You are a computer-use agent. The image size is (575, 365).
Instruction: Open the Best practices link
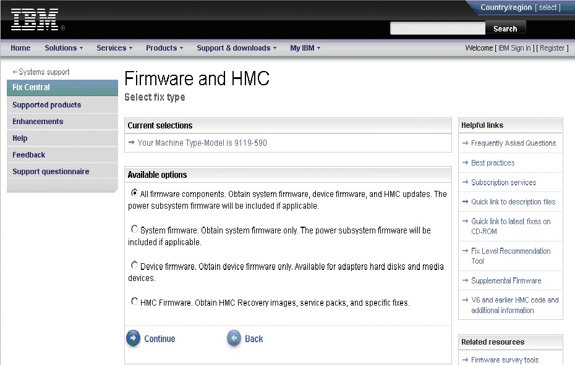(493, 162)
